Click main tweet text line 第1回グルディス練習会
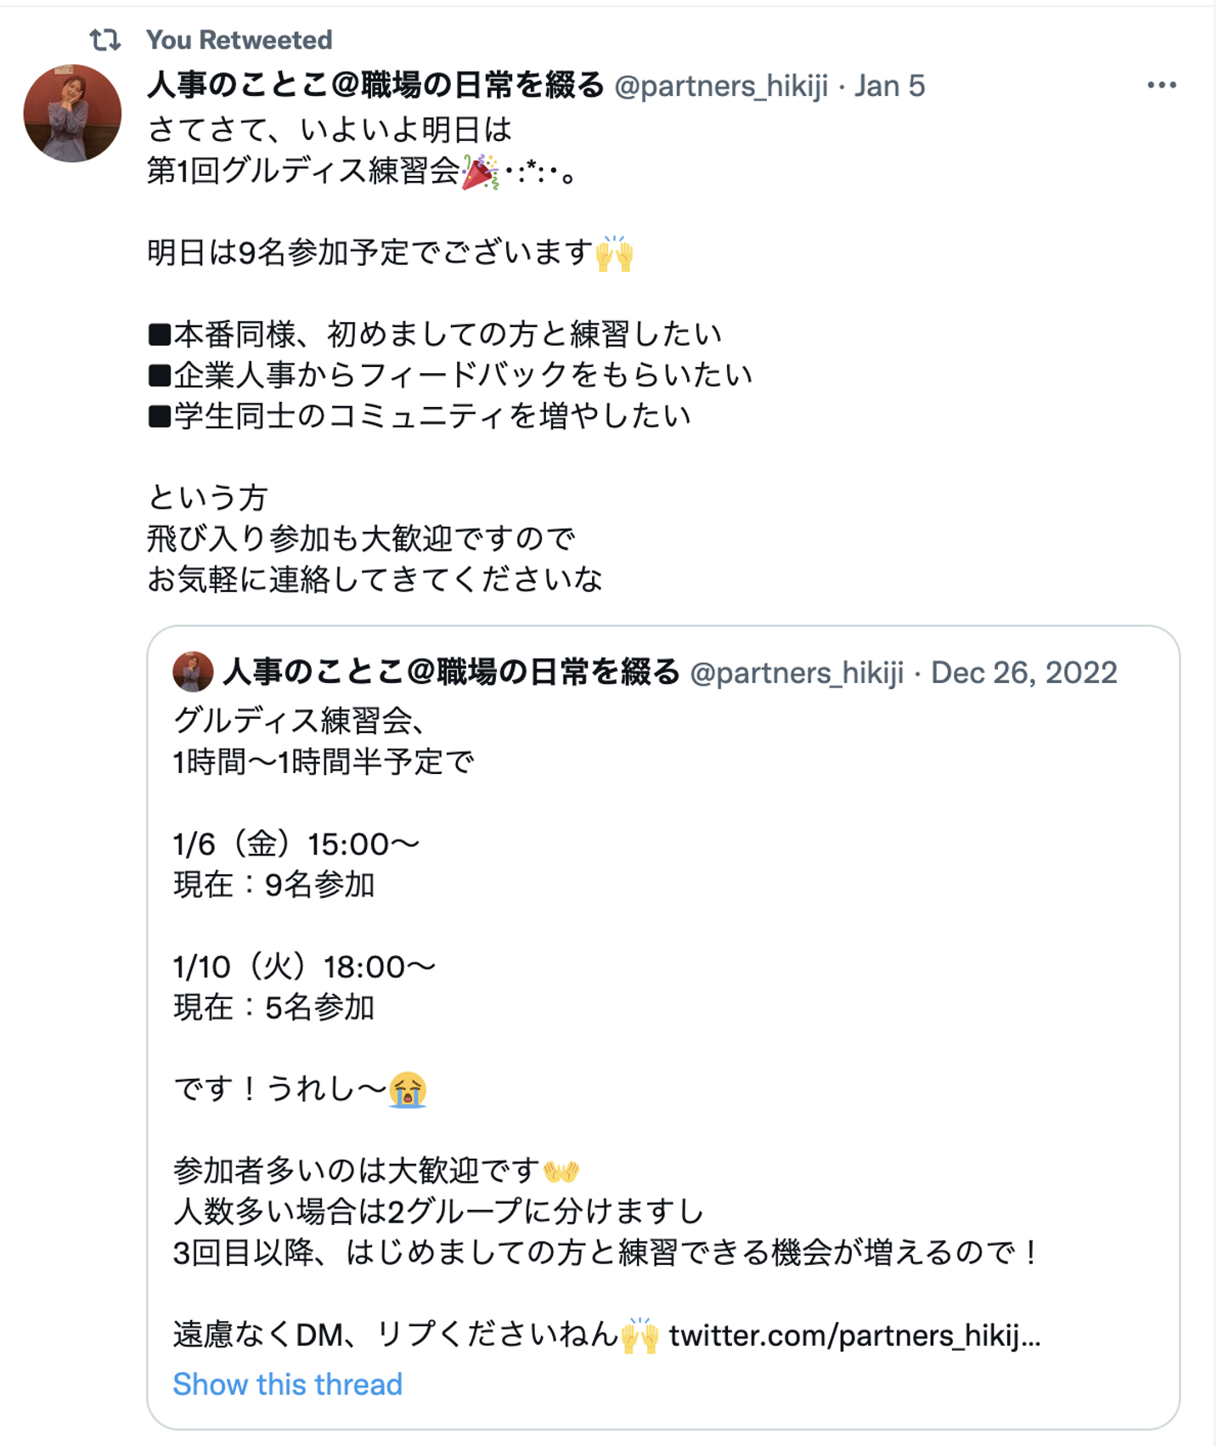 point(303,172)
